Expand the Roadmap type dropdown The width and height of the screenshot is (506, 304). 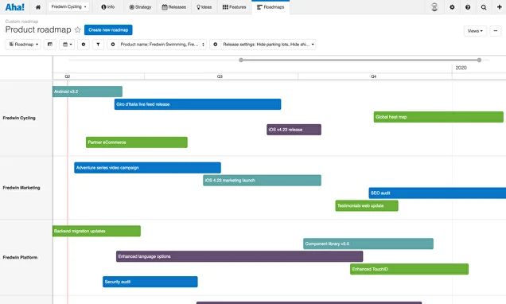tap(23, 45)
